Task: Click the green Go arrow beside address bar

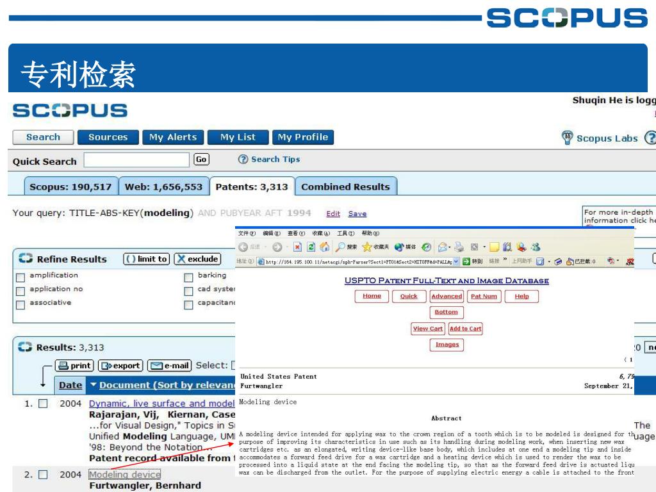Action: click(466, 261)
